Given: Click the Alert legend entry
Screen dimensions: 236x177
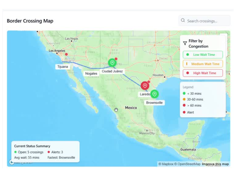Looking at the screenshot, I should (x=189, y=112).
